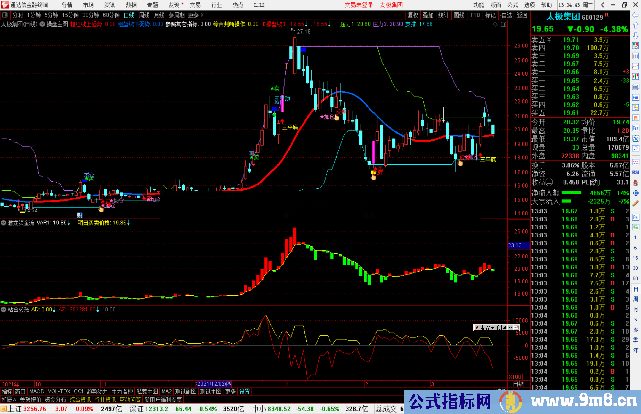This screenshot has width=641, height=414.
Task: Click the F12 quick trade icon in sidebar
Action: tap(635, 128)
